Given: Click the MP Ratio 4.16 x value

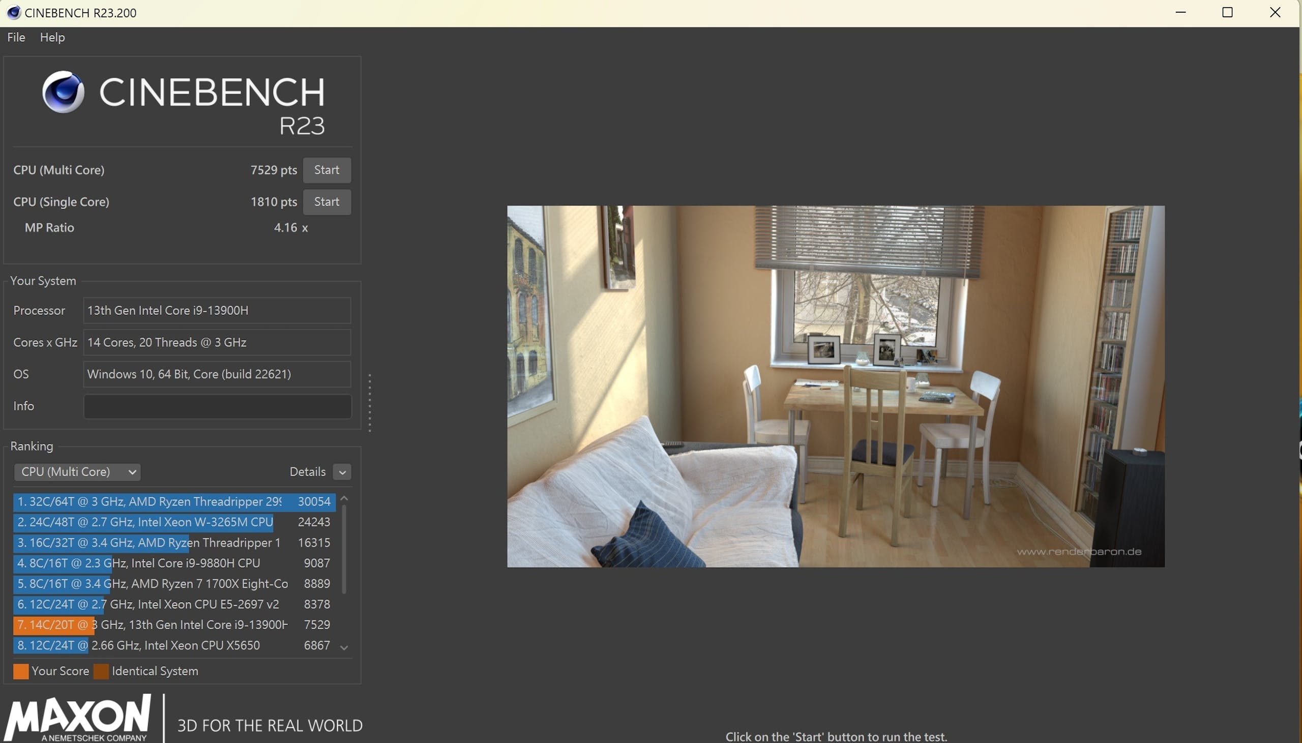Looking at the screenshot, I should (291, 228).
